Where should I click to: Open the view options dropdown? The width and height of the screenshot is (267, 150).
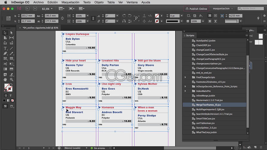(62, 8)
